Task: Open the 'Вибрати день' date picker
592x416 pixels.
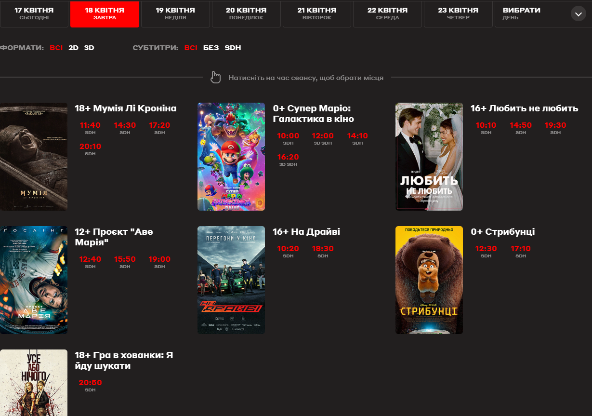Action: coord(521,13)
